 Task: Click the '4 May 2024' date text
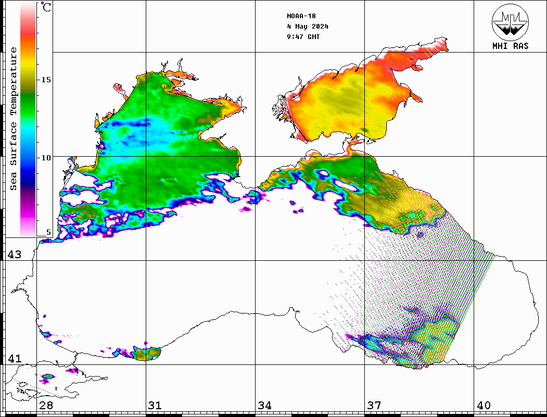308,27
